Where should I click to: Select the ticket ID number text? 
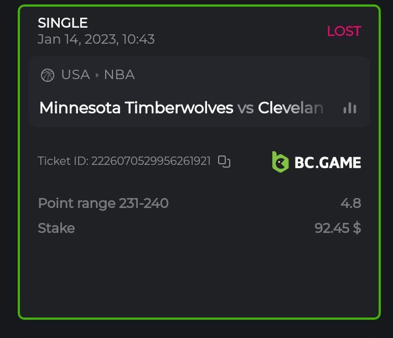tap(151, 161)
